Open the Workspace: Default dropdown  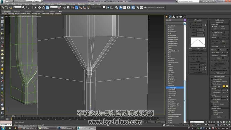coord(34,1)
